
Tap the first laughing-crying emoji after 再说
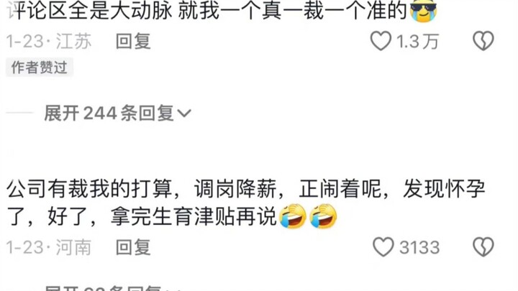(293, 216)
